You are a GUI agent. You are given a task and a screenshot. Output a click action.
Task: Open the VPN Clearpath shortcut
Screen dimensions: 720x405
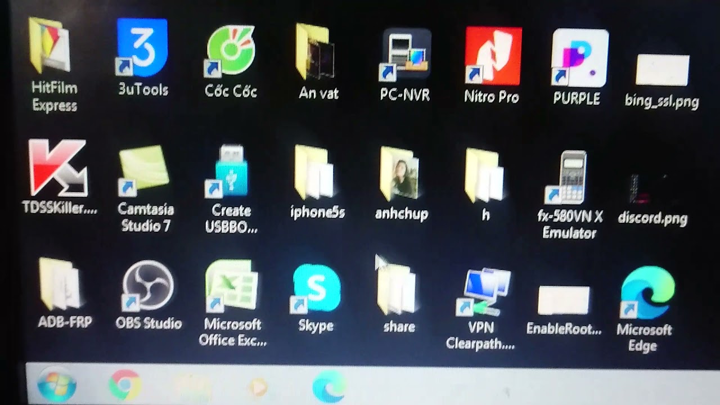click(484, 292)
